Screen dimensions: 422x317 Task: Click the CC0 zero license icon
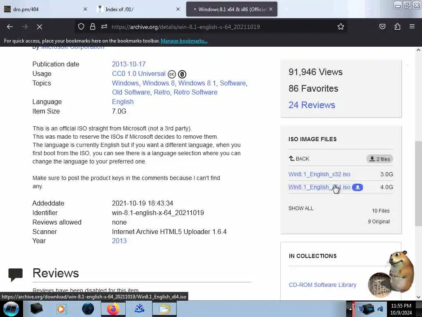point(182,74)
